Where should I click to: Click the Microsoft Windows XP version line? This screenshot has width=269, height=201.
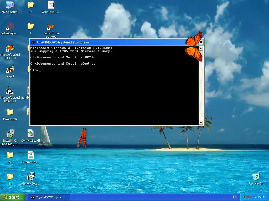click(71, 48)
